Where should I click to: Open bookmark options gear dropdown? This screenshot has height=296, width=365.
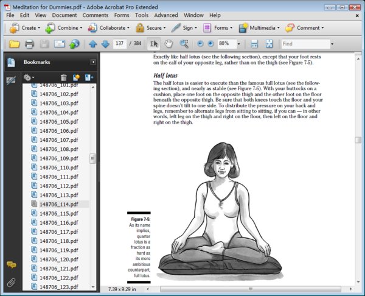pyautogui.click(x=29, y=77)
